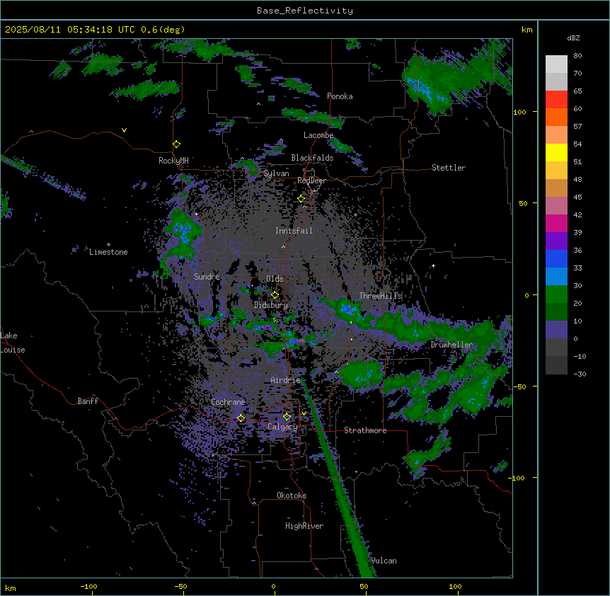610x596 pixels.
Task: Click the red 65 dBZ legend color
Action: point(556,100)
